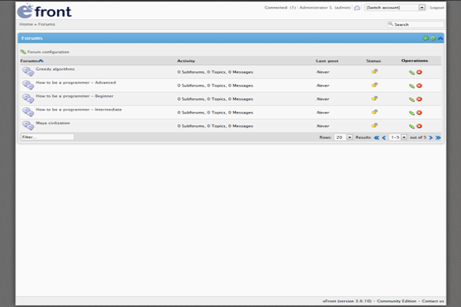Image resolution: width=461 pixels, height=307 pixels.
Task: Go to Home in the breadcrumb
Action: click(x=25, y=24)
